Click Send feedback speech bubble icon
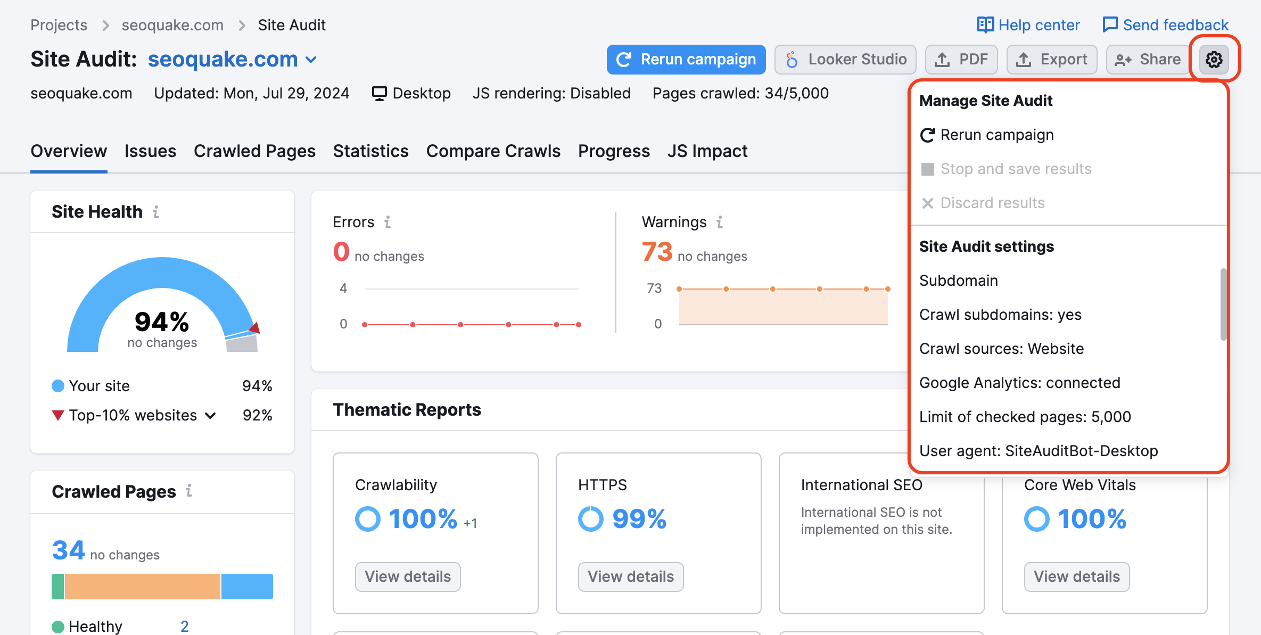 point(1110,24)
